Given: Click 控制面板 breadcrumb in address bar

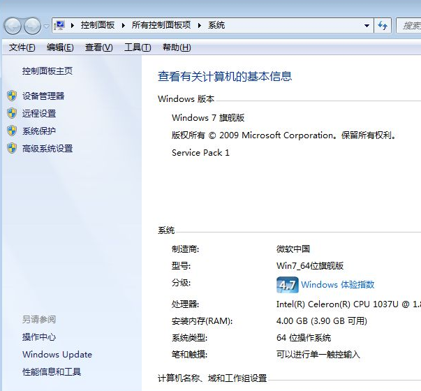Looking at the screenshot, I should (x=98, y=25).
